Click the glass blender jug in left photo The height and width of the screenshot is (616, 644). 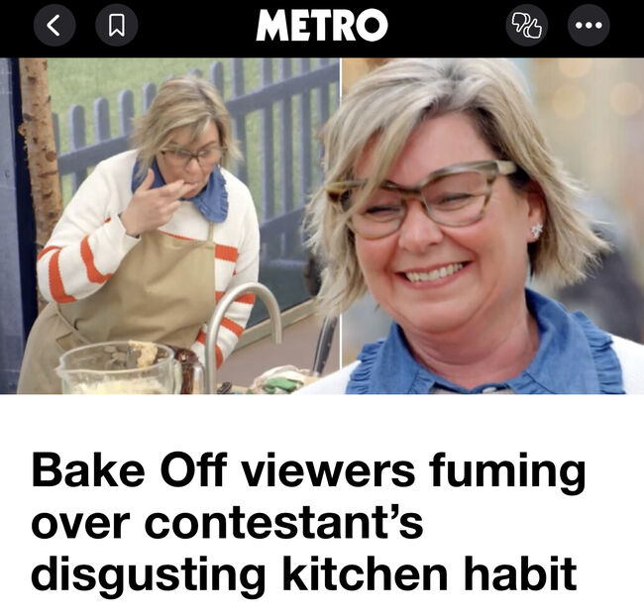click(x=119, y=368)
